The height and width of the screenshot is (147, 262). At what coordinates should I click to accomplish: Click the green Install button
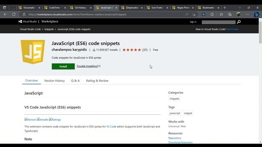coord(63,66)
